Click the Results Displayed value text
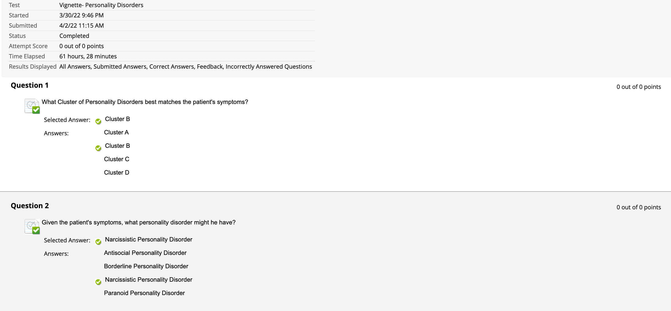The image size is (671, 311). [186, 67]
